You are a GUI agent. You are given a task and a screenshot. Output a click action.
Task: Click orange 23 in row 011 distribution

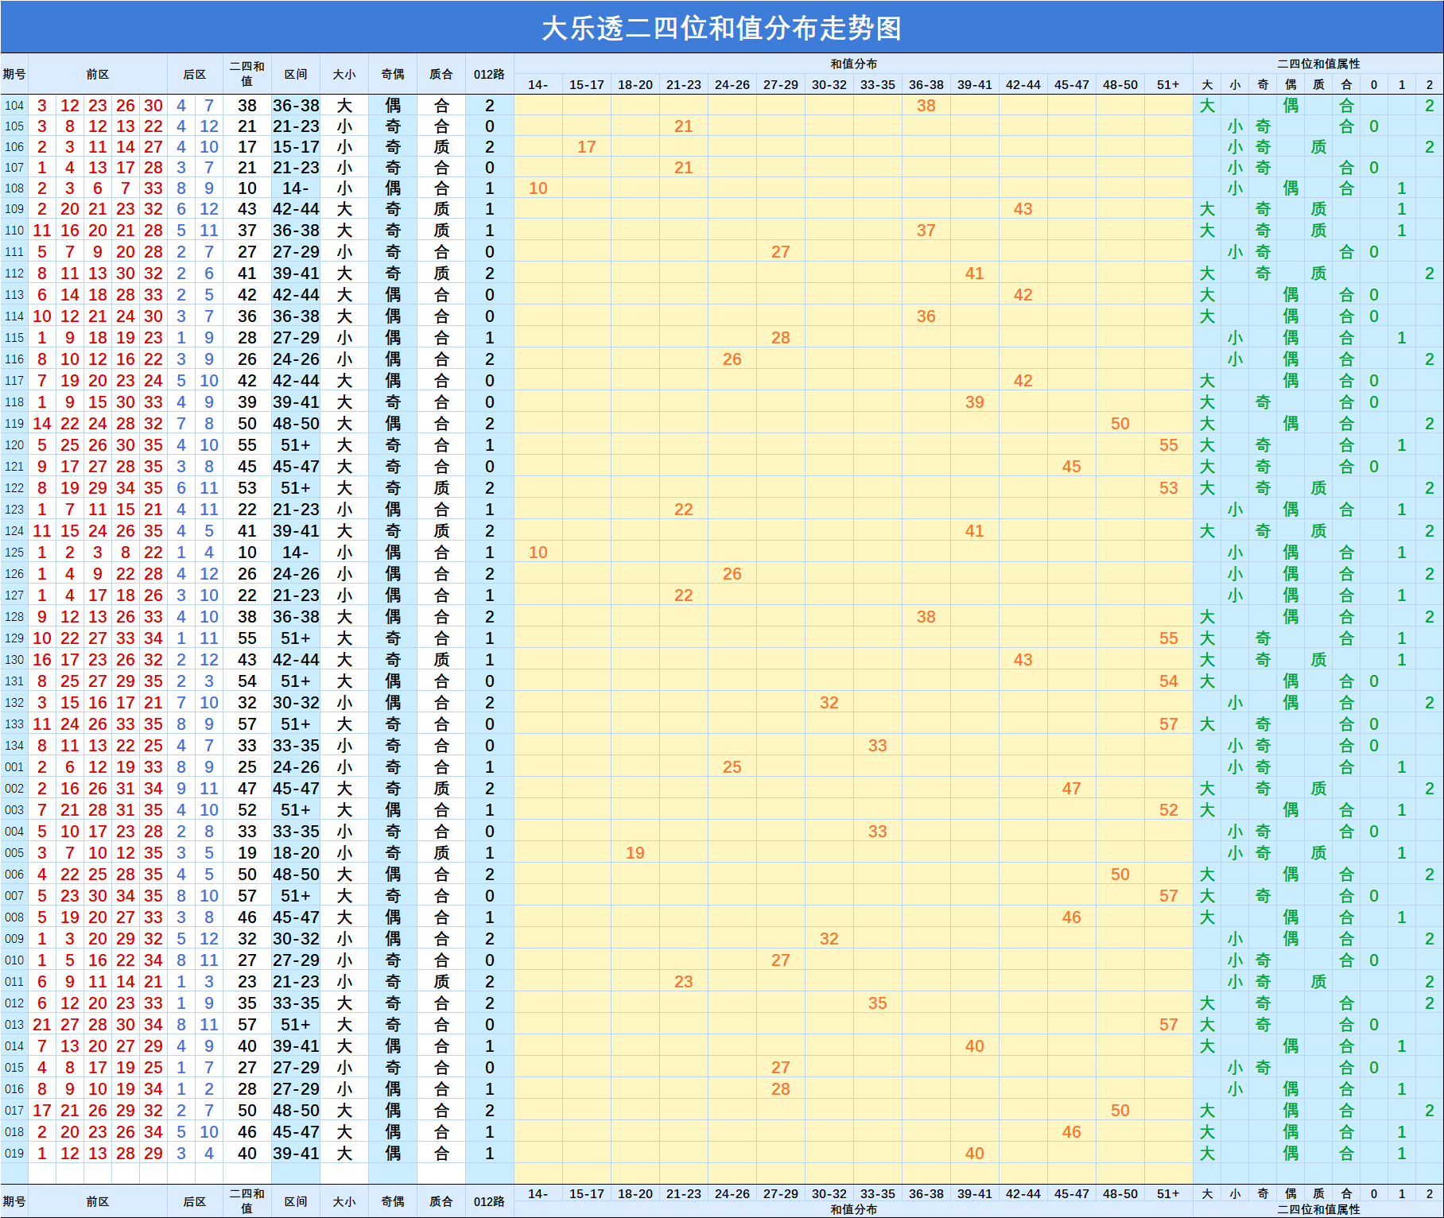pos(684,982)
